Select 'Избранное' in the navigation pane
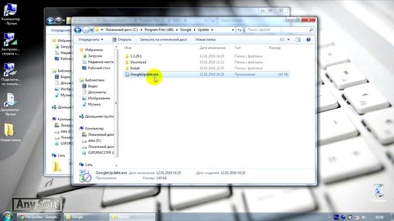Viewport: 394px width, 221px height. (94, 50)
